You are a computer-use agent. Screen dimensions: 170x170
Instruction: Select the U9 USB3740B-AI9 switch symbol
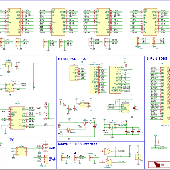click(x=10, y=87)
